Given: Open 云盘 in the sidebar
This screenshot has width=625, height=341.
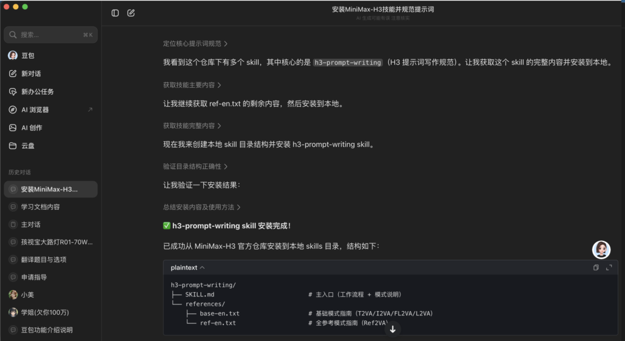Looking at the screenshot, I should [51, 146].
